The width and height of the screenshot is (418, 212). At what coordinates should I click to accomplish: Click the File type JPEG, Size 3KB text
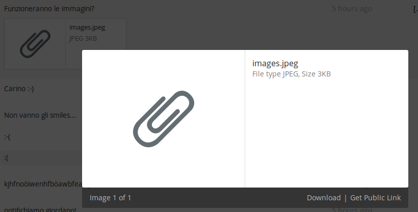(x=292, y=74)
